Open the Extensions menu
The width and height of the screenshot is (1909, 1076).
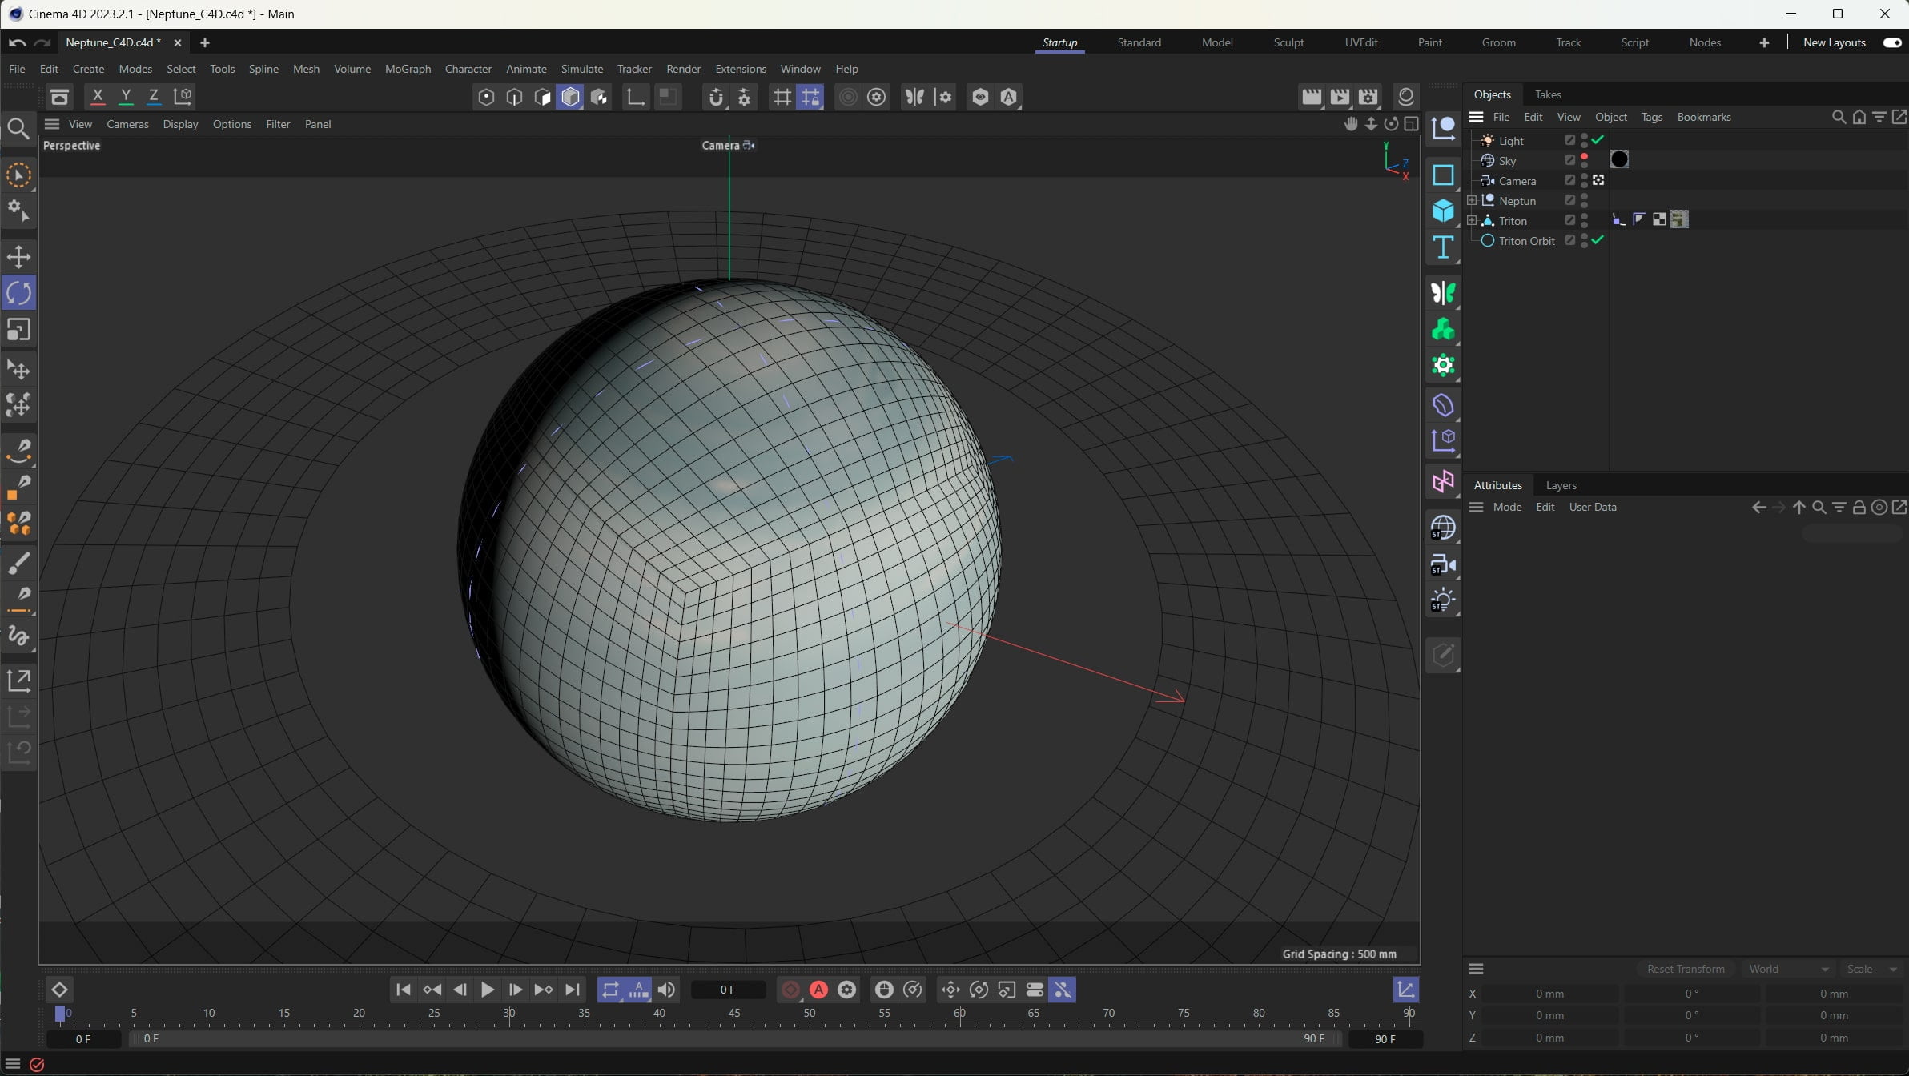741,69
